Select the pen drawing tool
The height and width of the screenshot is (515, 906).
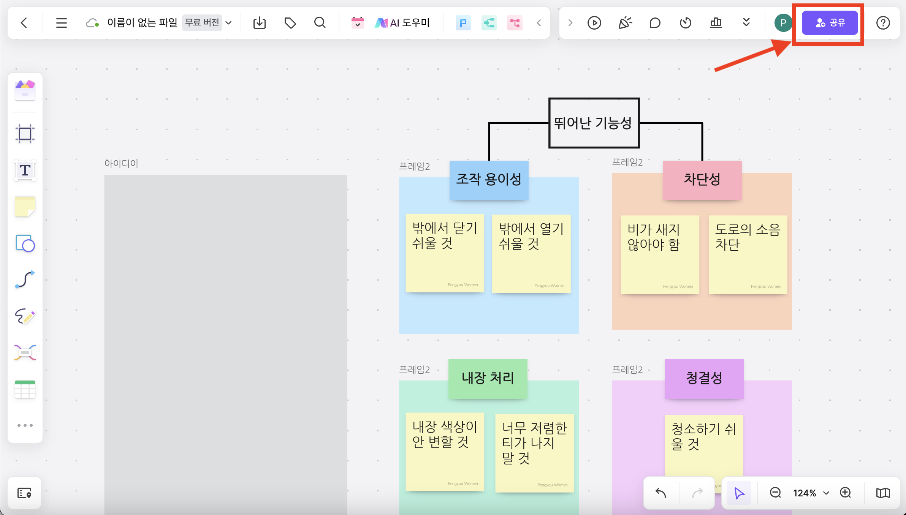coord(25,316)
